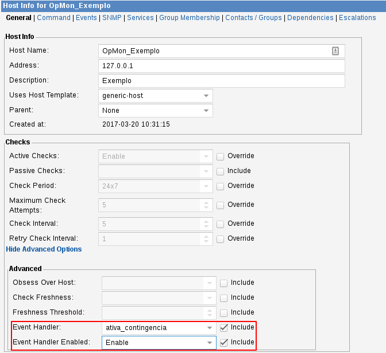Toggle Override checkbox for Check Period

coord(220,186)
